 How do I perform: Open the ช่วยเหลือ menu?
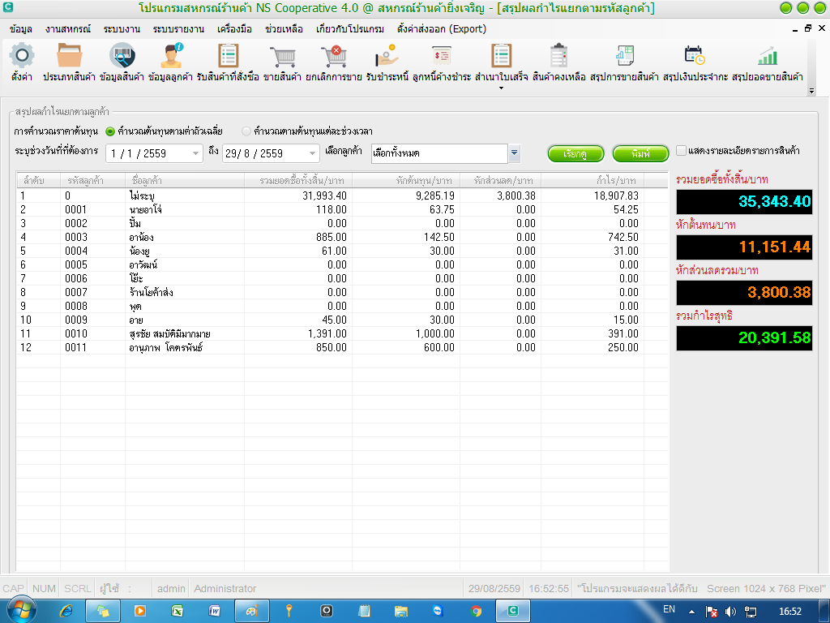[284, 29]
